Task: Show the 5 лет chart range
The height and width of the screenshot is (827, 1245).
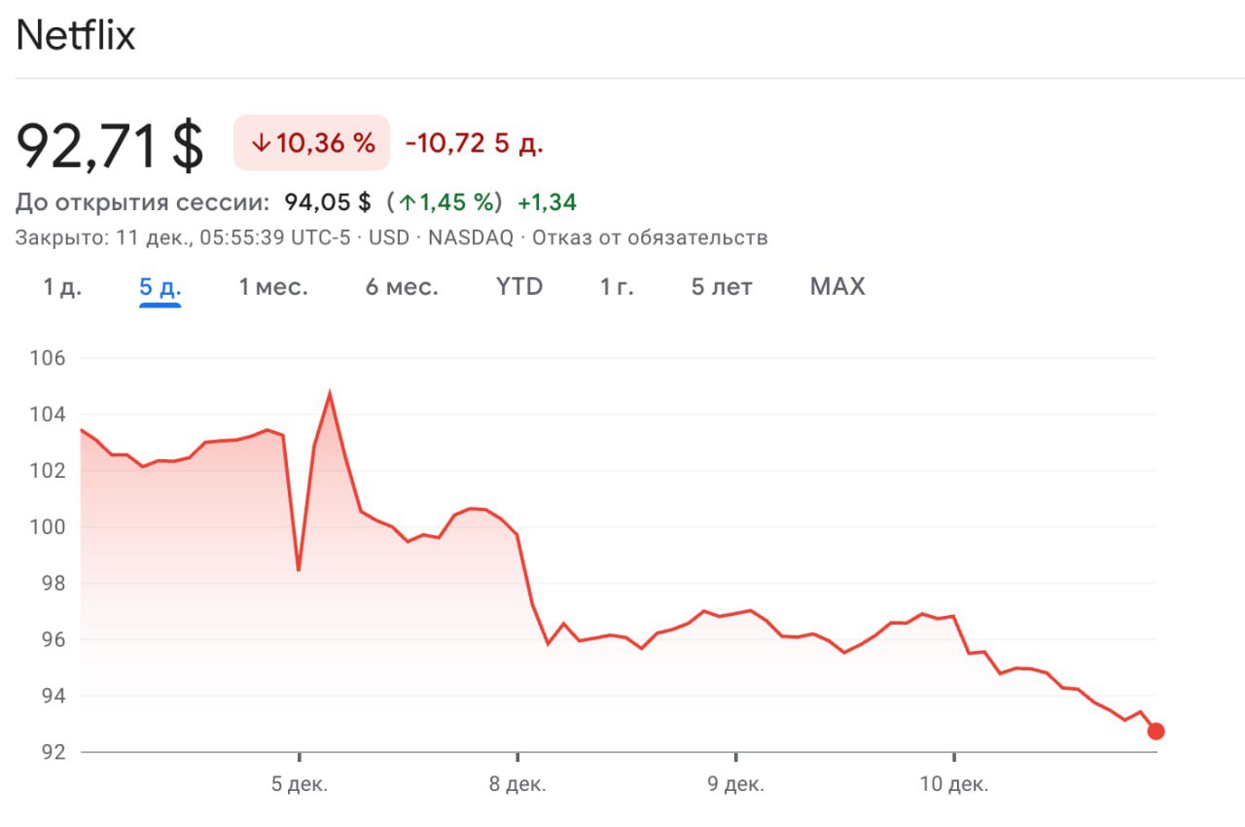Action: (x=722, y=287)
